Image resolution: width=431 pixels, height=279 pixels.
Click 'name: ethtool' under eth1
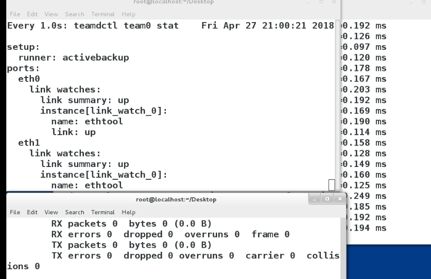coord(87,185)
